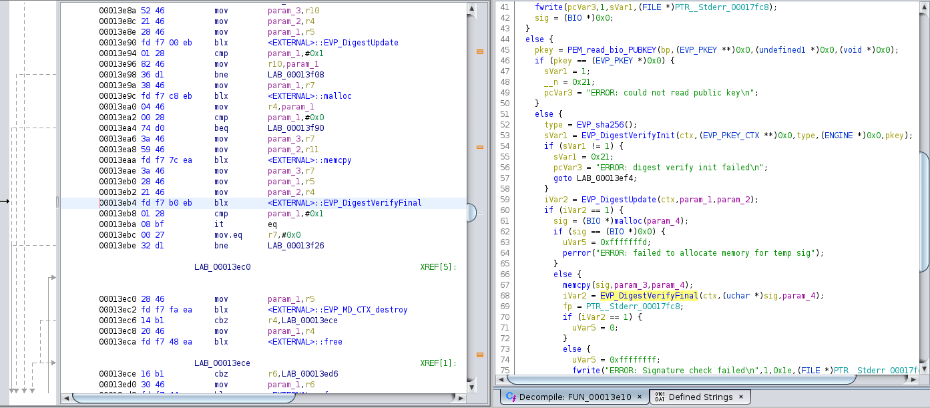Click decompiler line number 68
Image resolution: width=930 pixels, height=408 pixels.
pos(504,296)
